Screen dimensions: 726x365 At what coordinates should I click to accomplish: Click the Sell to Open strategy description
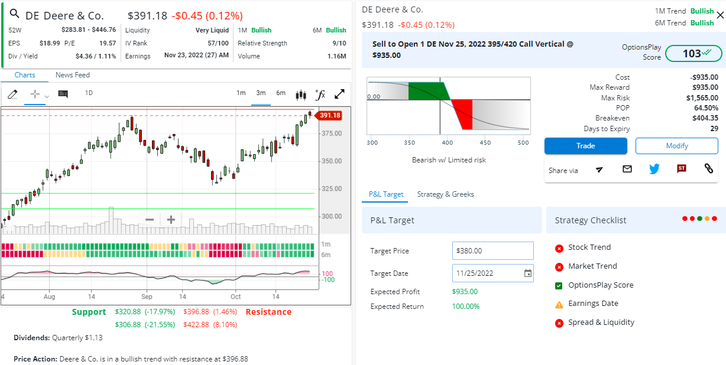coord(473,50)
